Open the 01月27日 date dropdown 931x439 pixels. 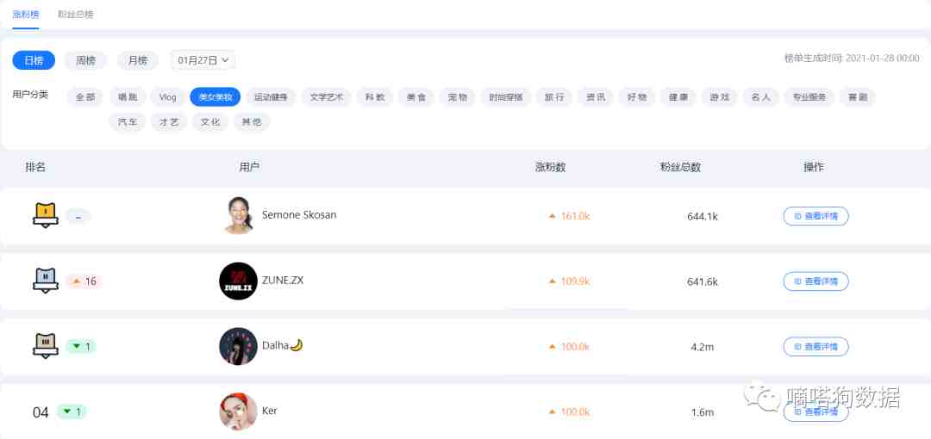tap(203, 60)
